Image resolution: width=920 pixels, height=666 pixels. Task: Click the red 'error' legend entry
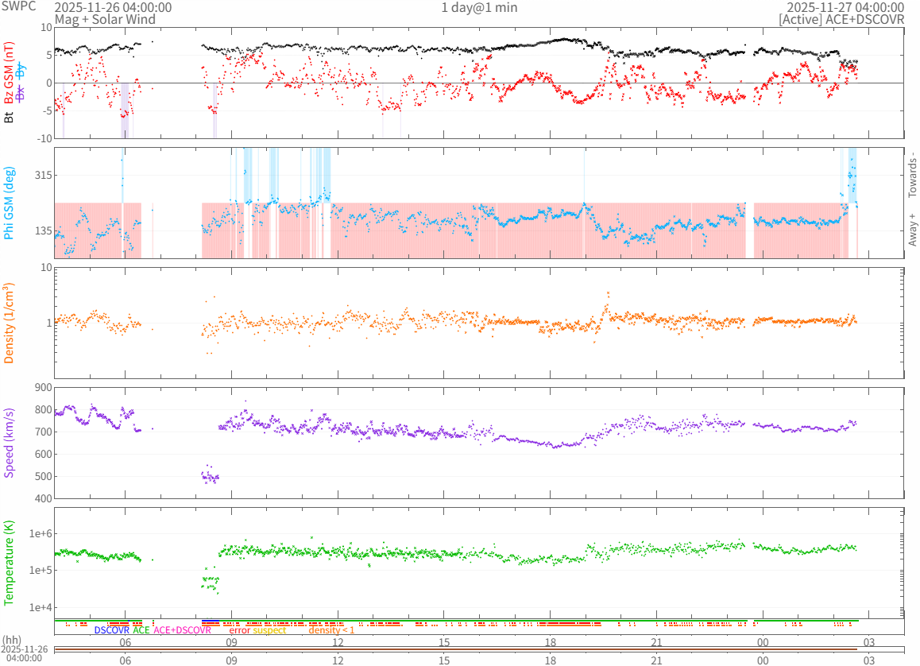[x=239, y=630]
